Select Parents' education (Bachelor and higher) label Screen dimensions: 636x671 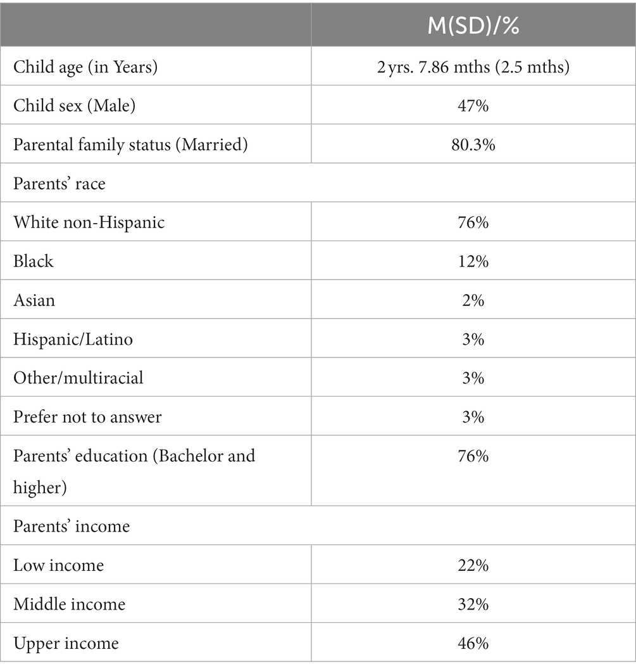point(134,471)
